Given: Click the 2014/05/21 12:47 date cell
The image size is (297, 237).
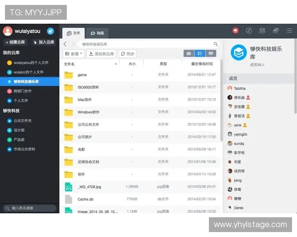Looking at the screenshot, I should point(201,75).
